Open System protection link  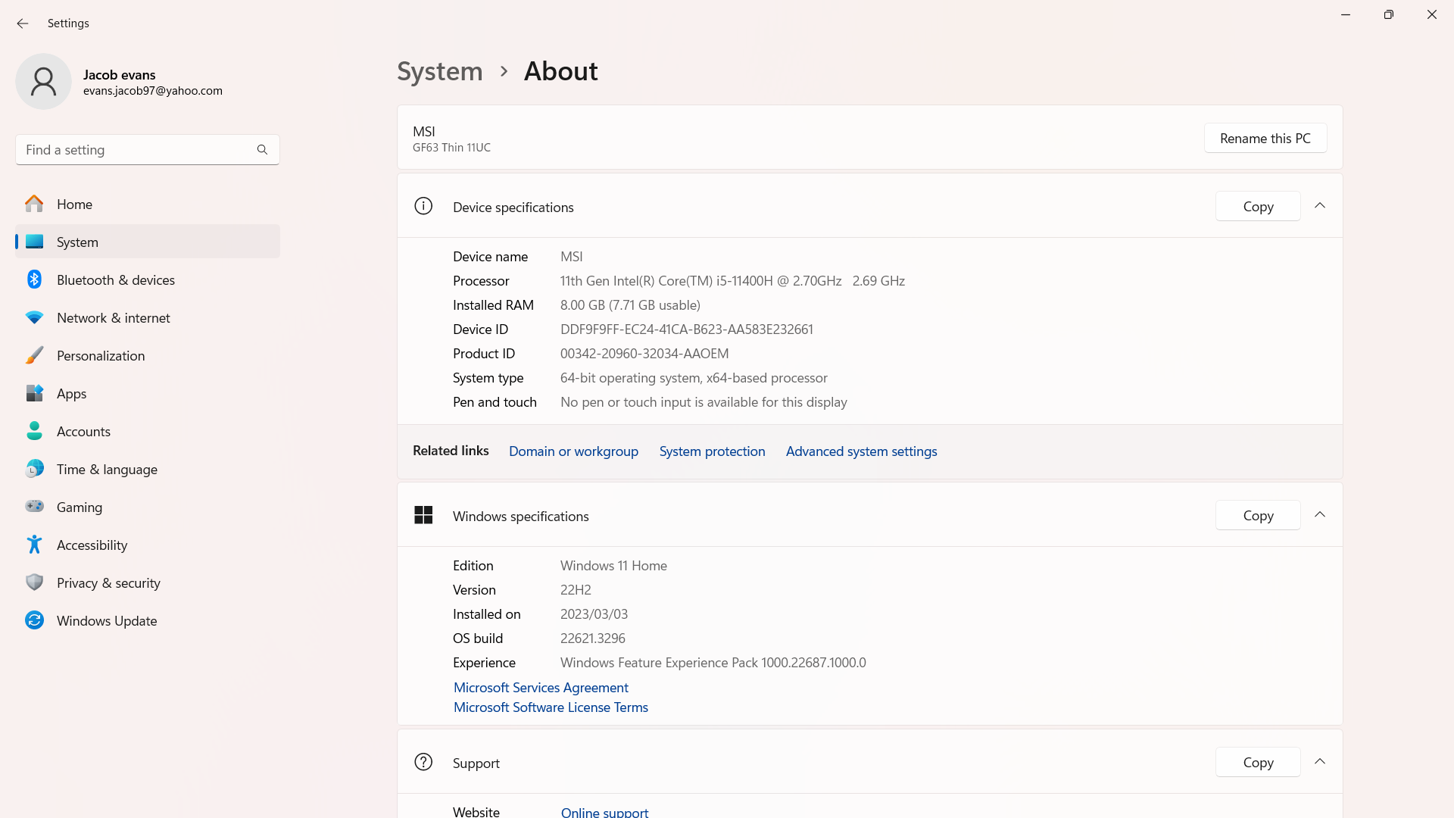point(712,451)
